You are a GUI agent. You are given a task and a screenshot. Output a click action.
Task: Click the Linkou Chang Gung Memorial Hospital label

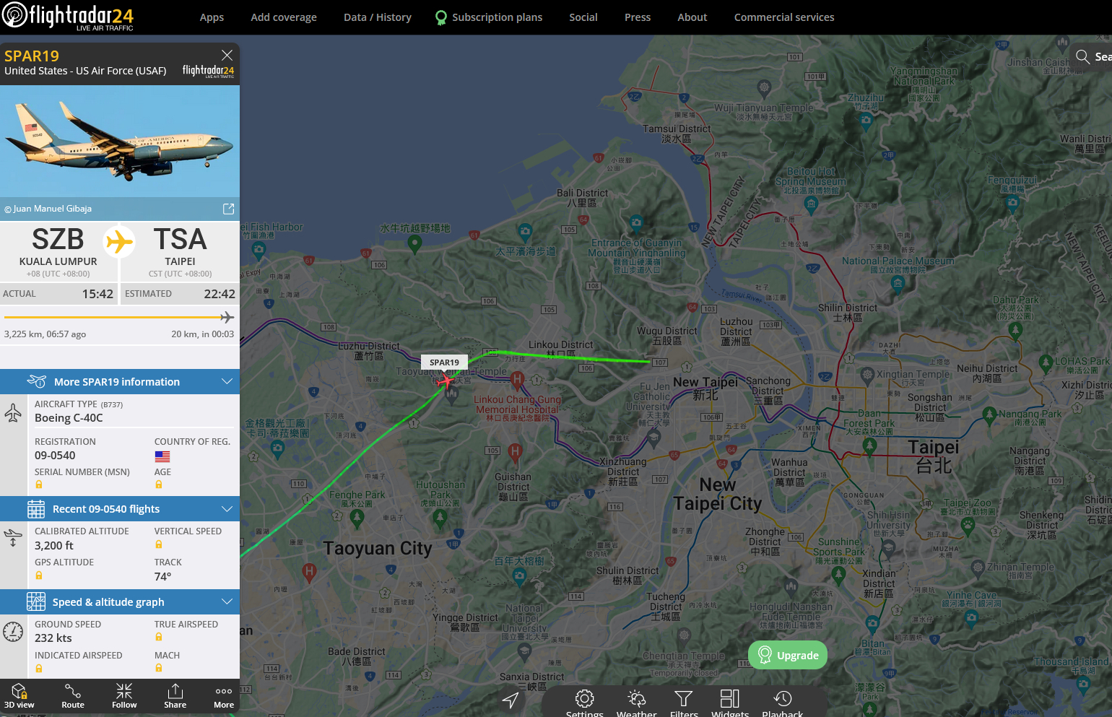(517, 409)
